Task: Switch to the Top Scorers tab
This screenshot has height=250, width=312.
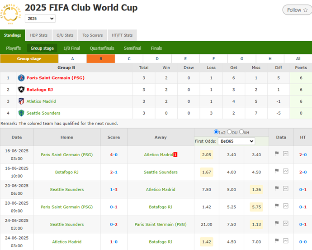Action: click(93, 35)
